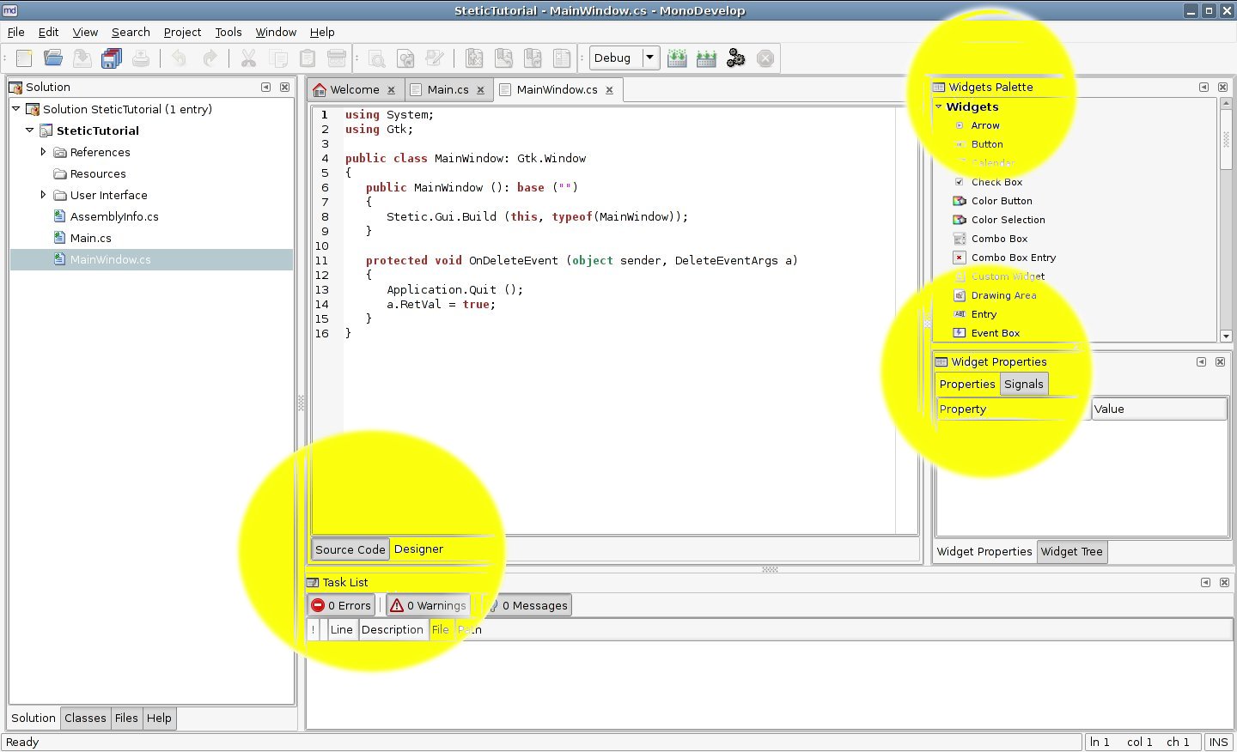Viewport: 1237px width, 752px height.
Task: Click the Replace toolbar icon
Action: pyautogui.click(x=405, y=58)
